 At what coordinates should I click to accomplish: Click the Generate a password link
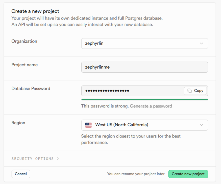pos(151,106)
